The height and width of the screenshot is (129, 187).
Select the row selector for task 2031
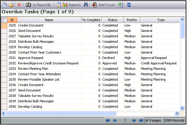click(x=4, y=58)
